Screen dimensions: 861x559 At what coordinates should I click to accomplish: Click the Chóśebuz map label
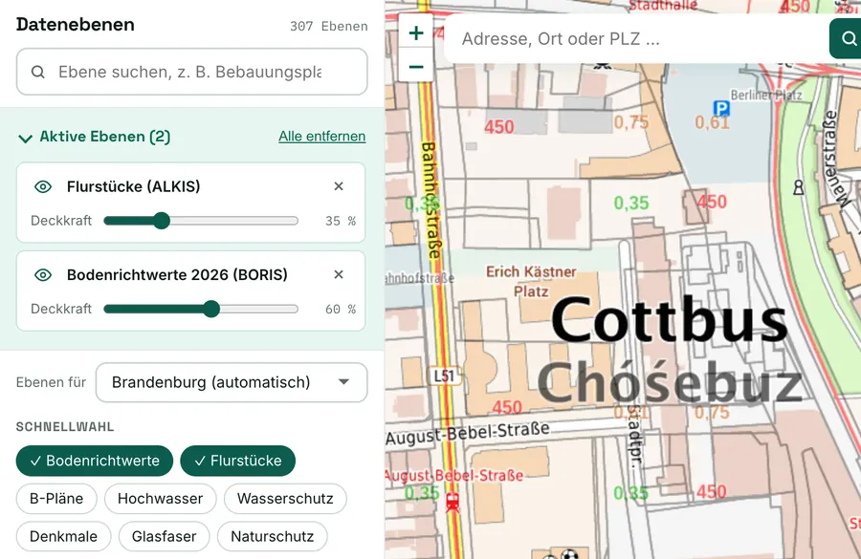pos(670,383)
